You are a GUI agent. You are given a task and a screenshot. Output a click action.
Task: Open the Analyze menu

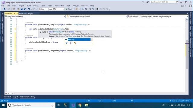tap(76, 6)
